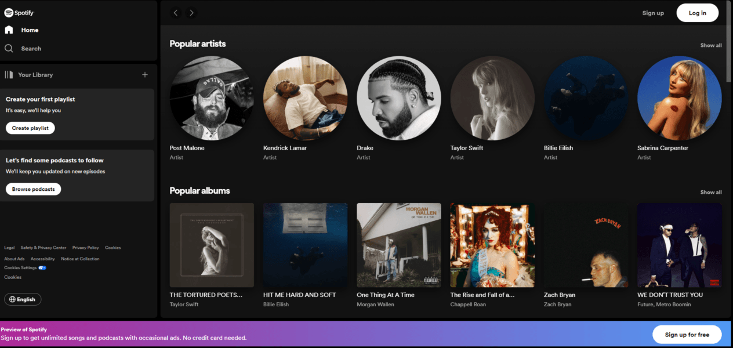Click the globe icon next to English
Image resolution: width=733 pixels, height=348 pixels.
13,299
